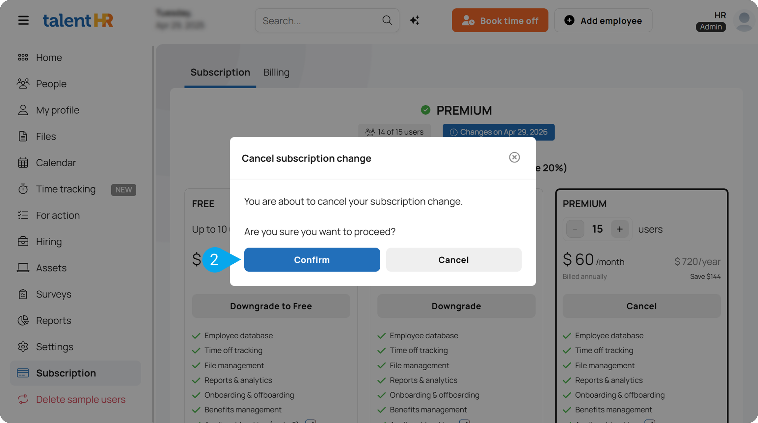Click the Add employee button
758x423 pixels.
coord(603,20)
